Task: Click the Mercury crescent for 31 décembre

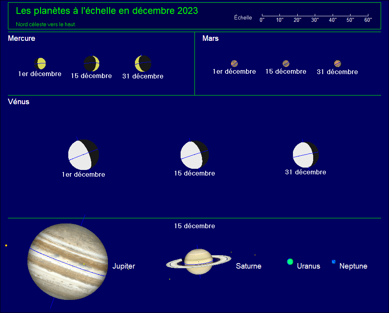Action: [143, 64]
